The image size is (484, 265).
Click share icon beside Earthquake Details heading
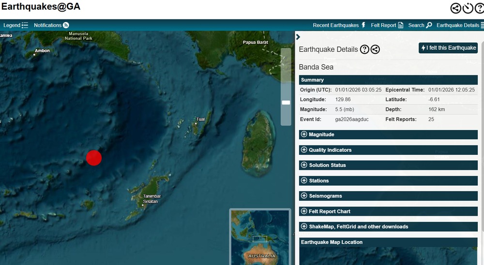coord(375,49)
